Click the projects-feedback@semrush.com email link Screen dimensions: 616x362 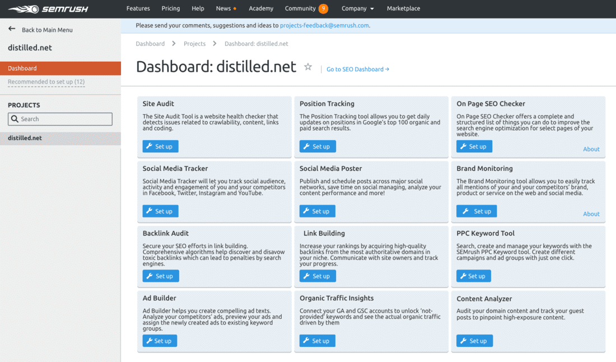(x=323, y=25)
